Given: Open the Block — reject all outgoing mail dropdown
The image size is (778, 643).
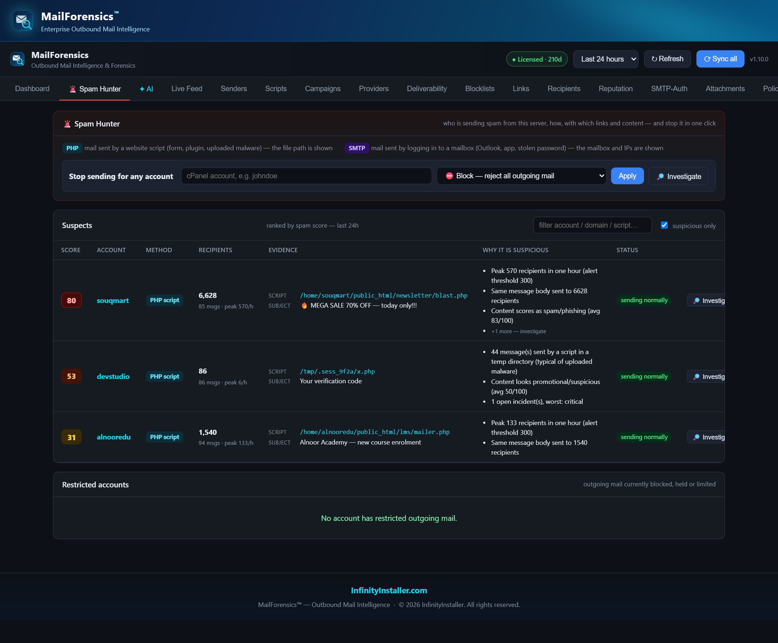Looking at the screenshot, I should 522,176.
